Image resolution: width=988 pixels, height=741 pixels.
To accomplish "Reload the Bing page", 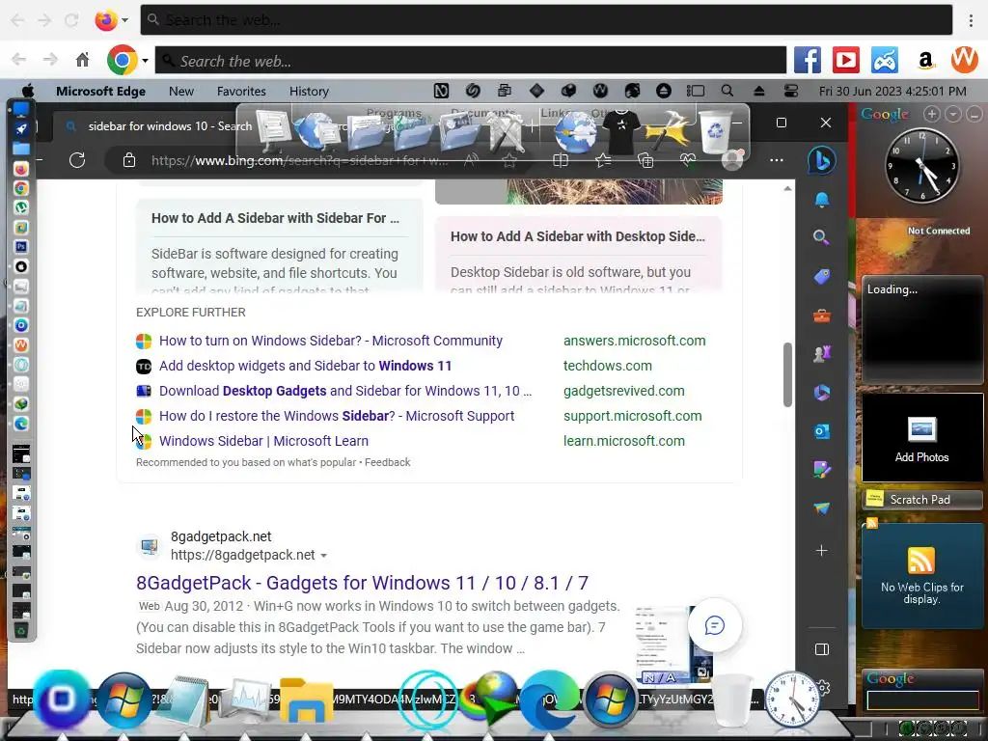I will pyautogui.click(x=77, y=160).
